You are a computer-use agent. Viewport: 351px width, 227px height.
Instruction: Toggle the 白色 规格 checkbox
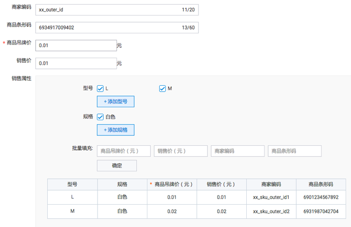click(x=101, y=117)
